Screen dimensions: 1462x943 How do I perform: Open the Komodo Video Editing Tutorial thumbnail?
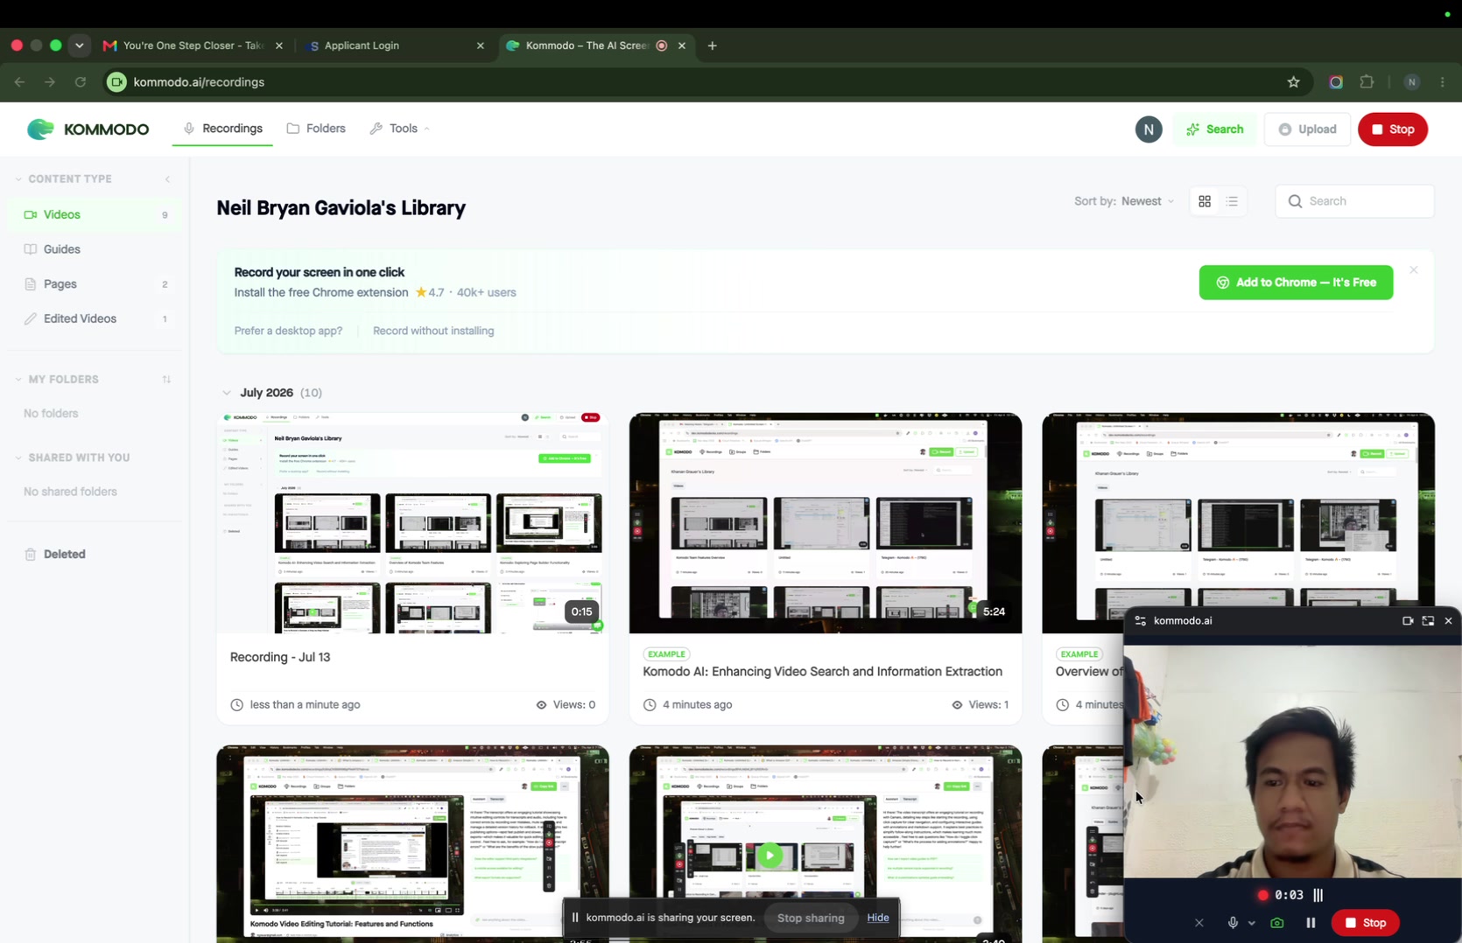pyautogui.click(x=412, y=843)
